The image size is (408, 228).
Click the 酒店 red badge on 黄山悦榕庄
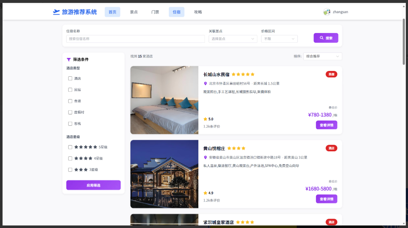tap(331, 148)
